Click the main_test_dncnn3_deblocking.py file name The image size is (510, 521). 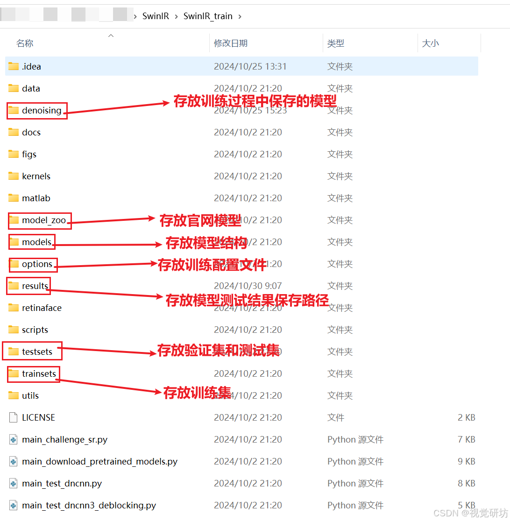coord(89,505)
